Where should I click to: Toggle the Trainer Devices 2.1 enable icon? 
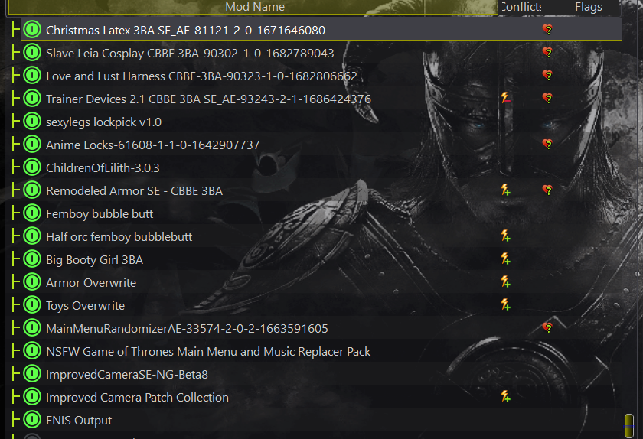(32, 99)
